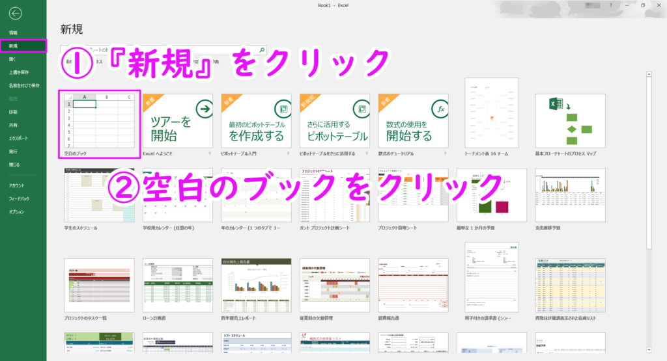Open さらに活用するピボットテーブル template
Screen dimensions: 667x361
click(x=335, y=121)
